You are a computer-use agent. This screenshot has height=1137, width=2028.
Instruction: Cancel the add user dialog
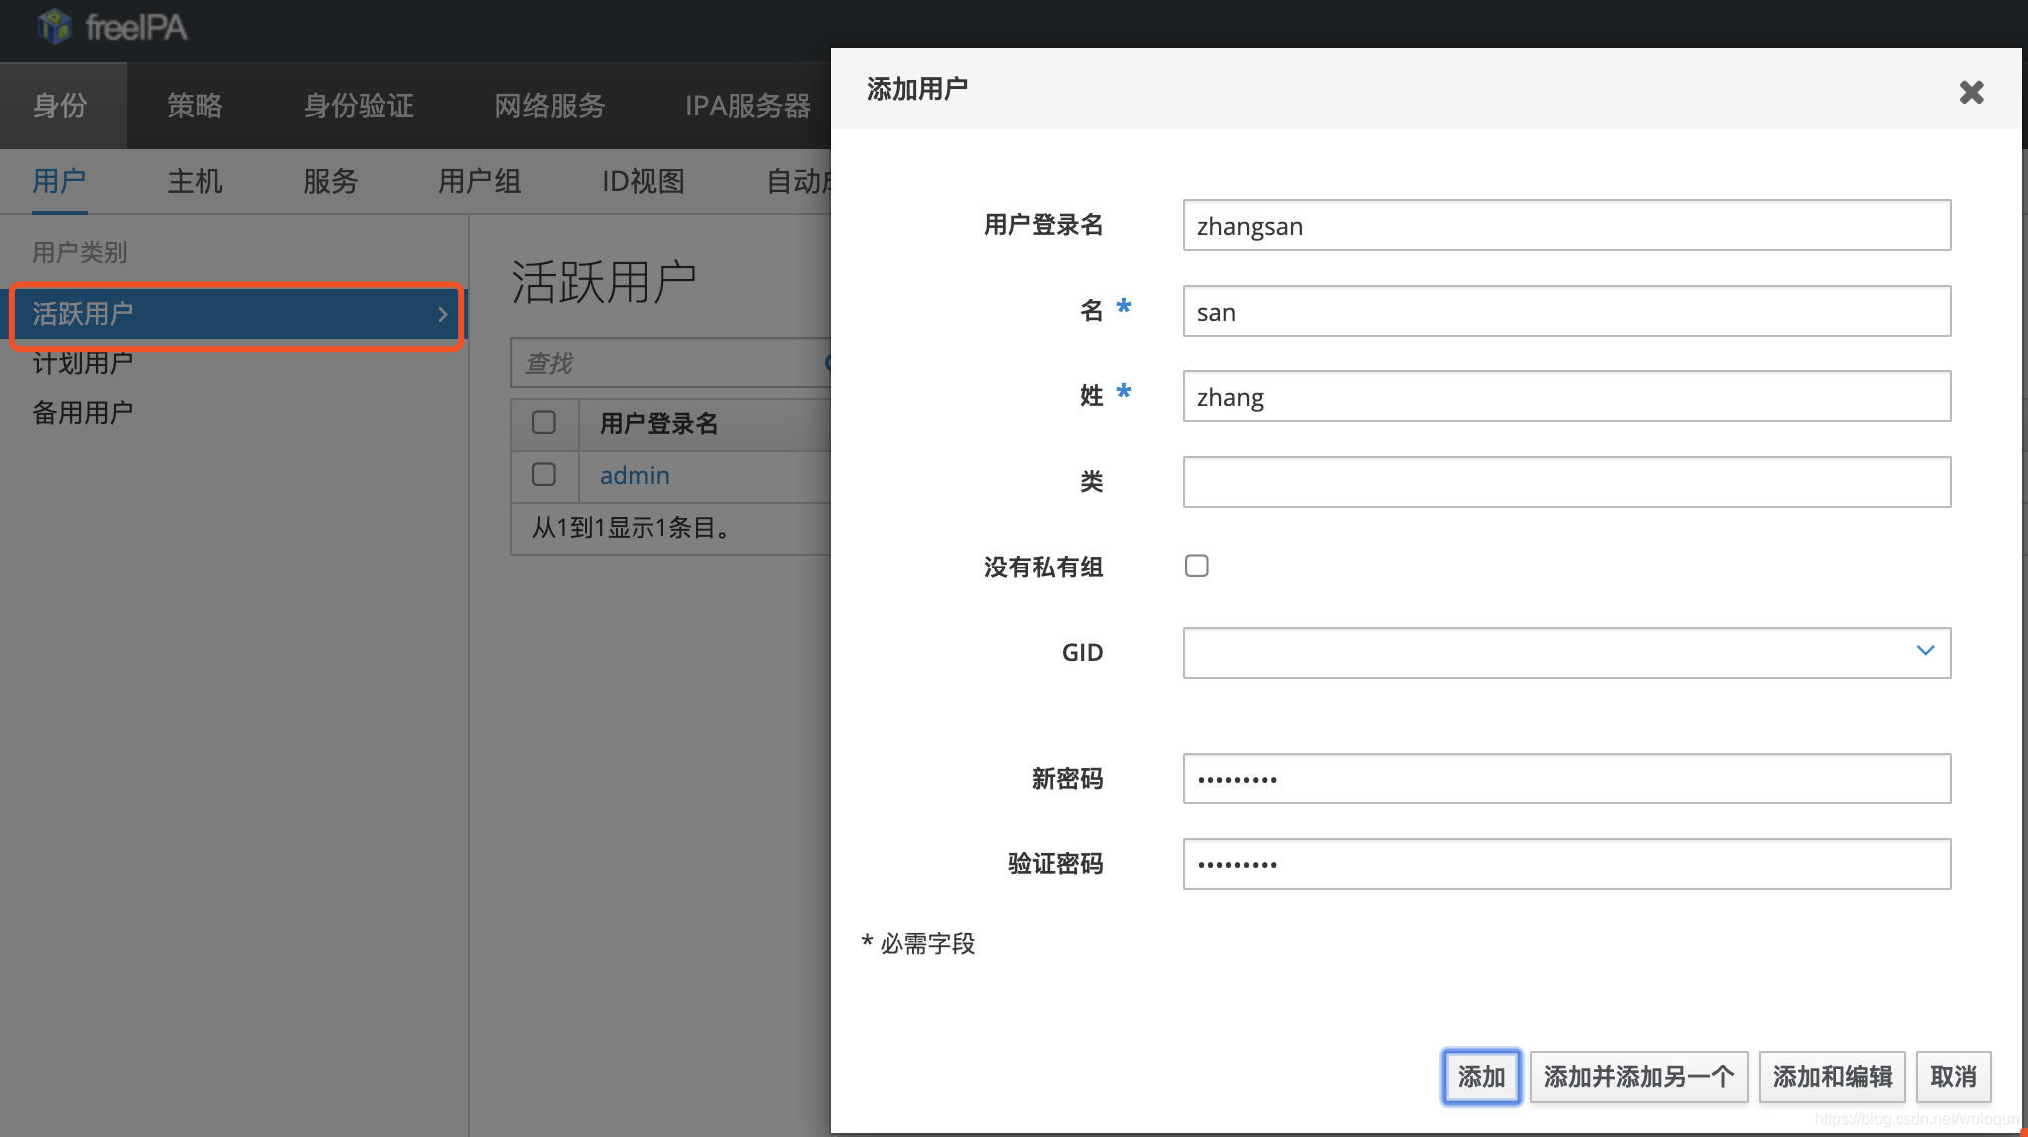coord(1953,1076)
